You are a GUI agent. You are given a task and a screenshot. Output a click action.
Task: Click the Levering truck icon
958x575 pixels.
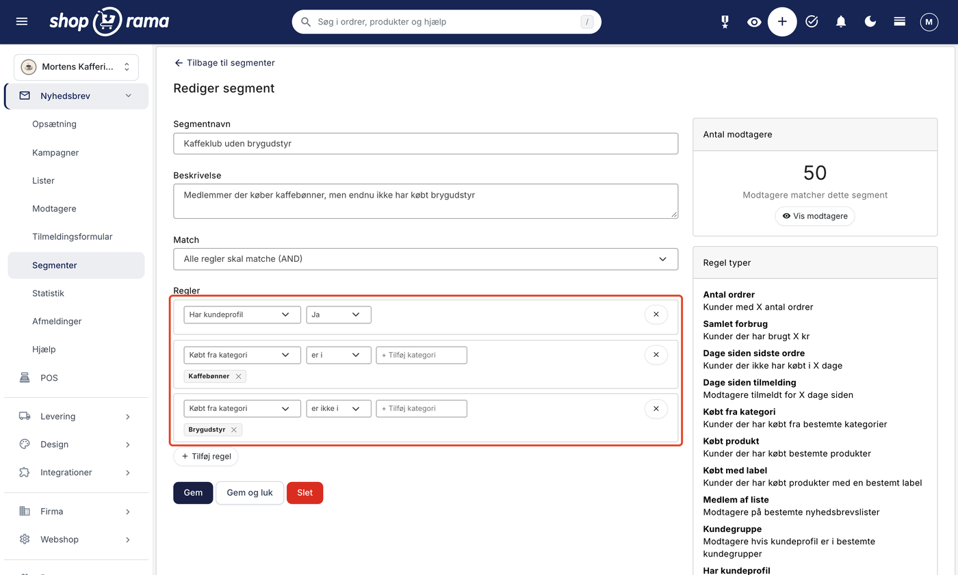click(25, 416)
